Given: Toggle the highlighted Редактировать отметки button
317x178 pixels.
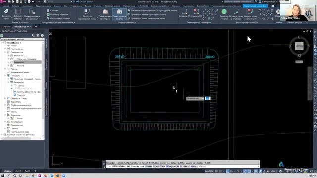Looking at the screenshot, I should click(119, 14).
